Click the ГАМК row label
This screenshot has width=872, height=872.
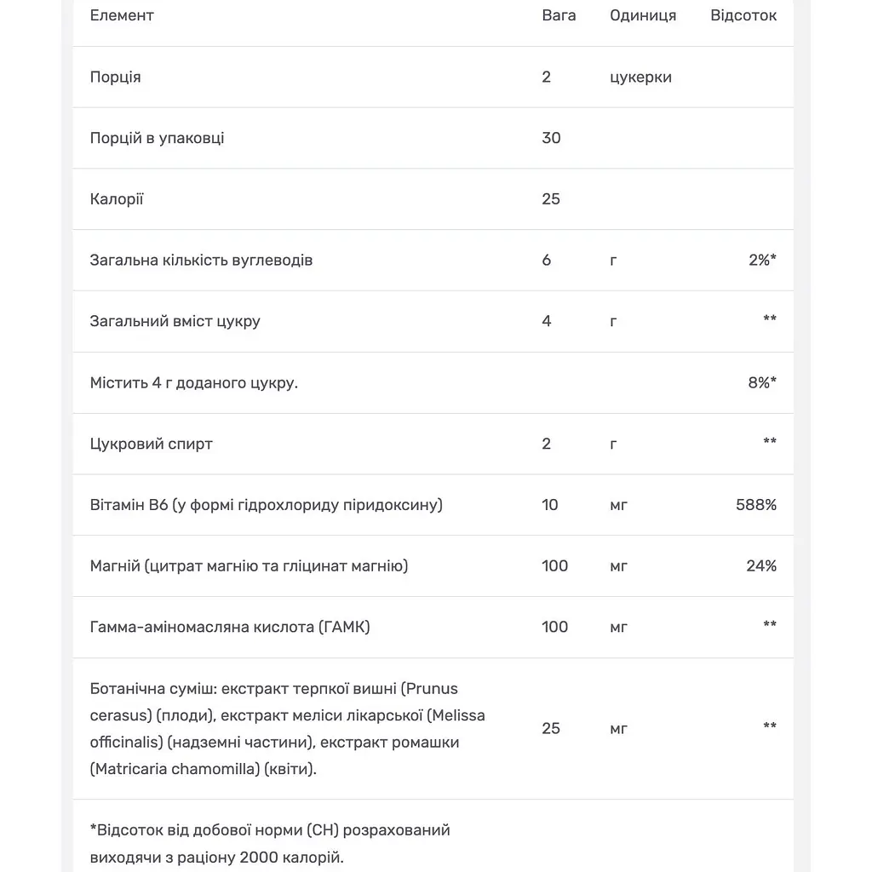(230, 628)
